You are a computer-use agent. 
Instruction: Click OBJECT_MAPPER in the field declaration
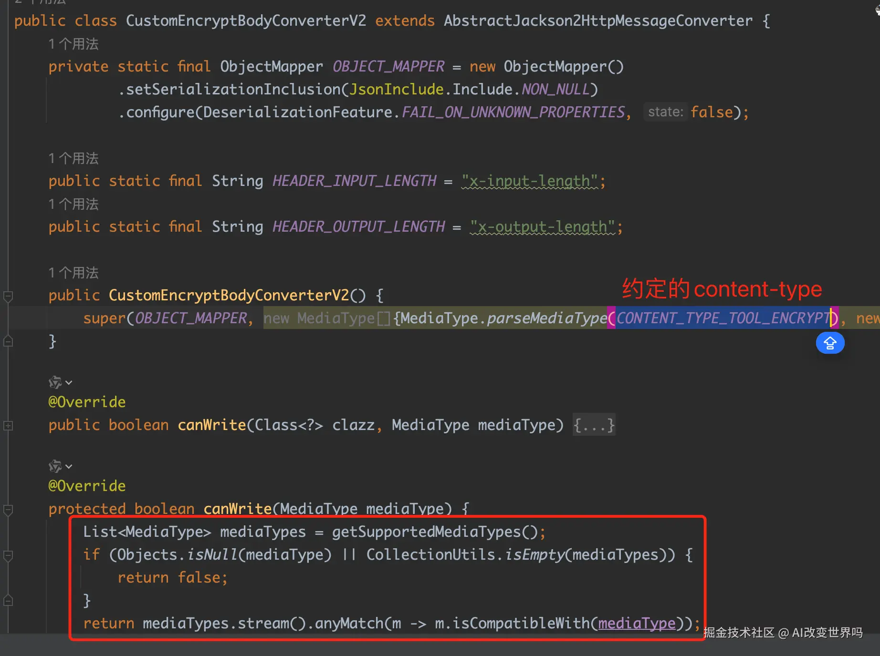(x=388, y=66)
